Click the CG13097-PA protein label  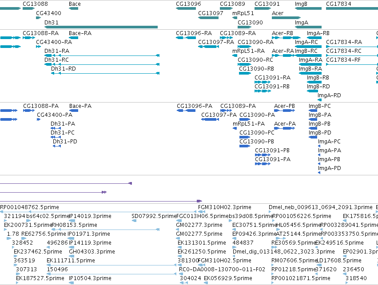pos(219,115)
